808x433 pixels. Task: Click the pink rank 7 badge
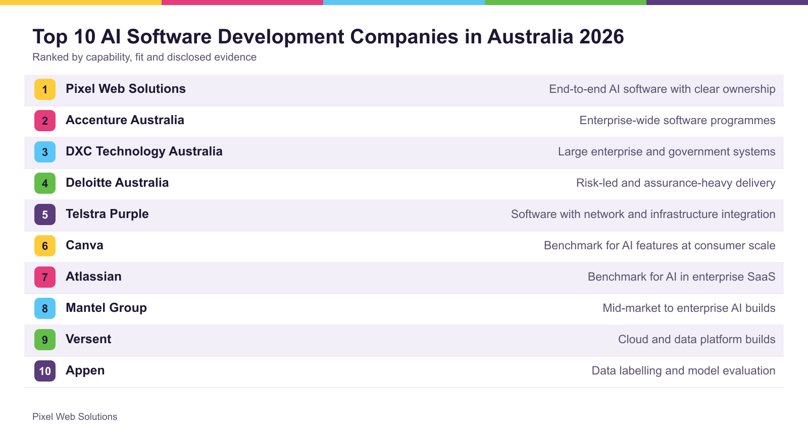[45, 277]
